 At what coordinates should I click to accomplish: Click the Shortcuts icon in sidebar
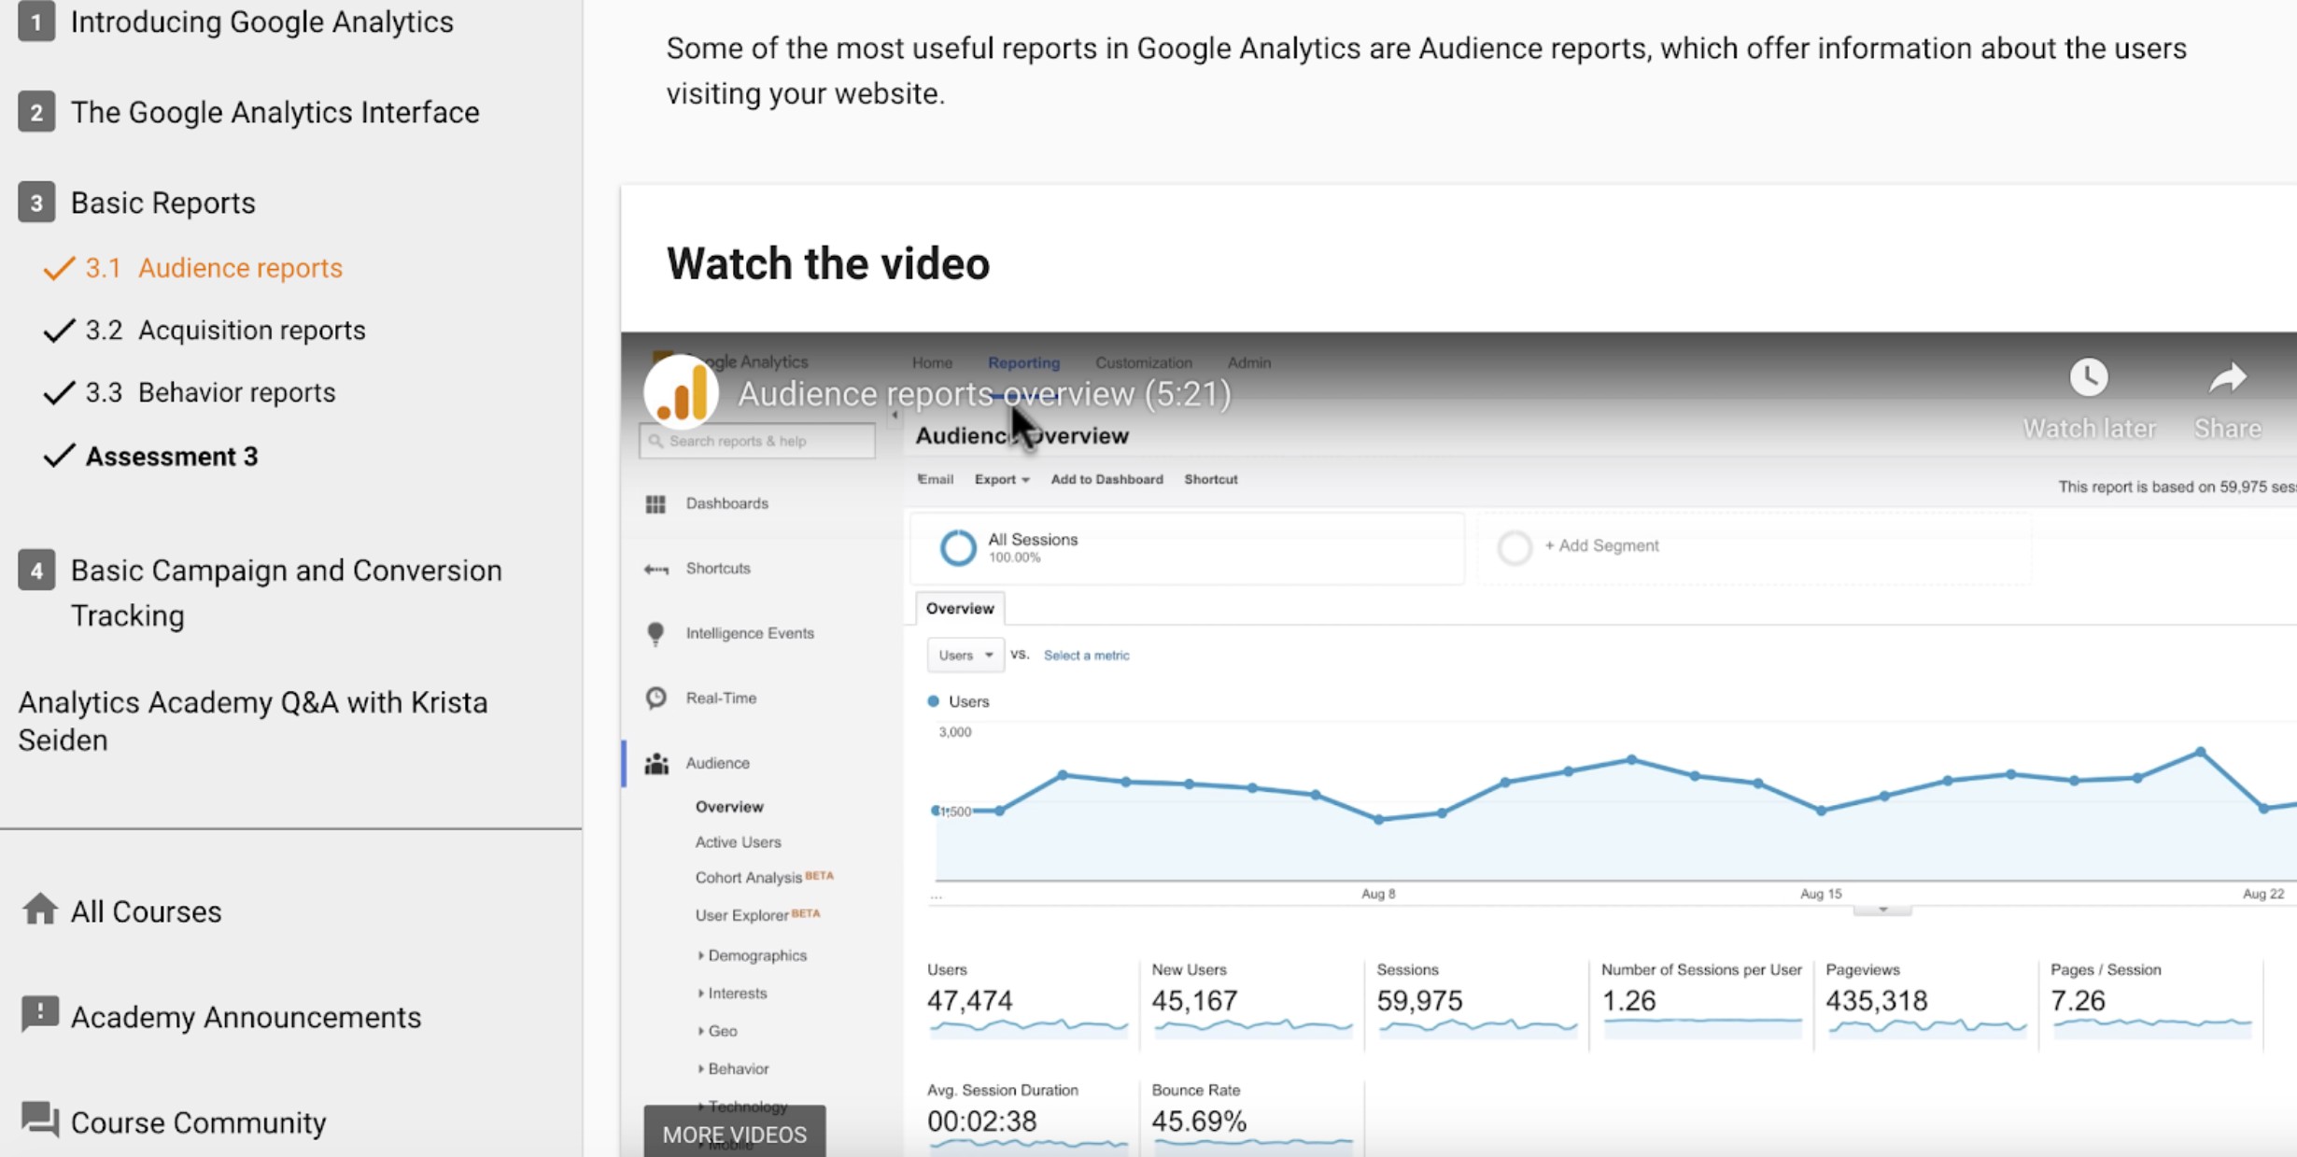pos(656,567)
